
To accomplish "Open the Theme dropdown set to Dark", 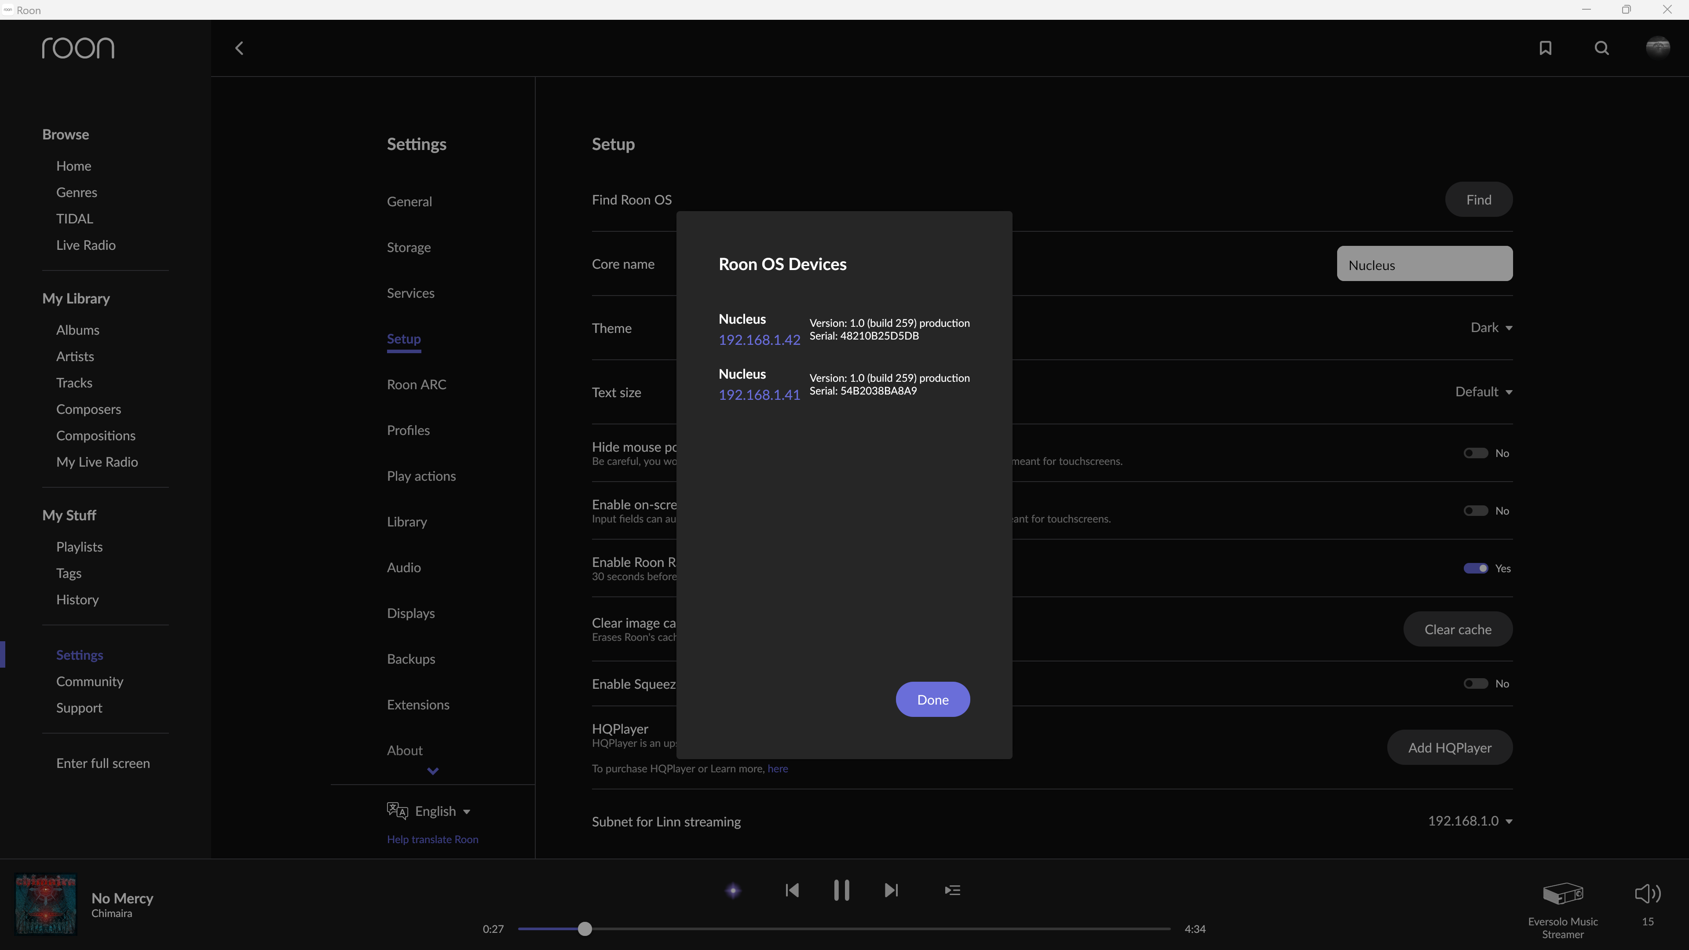I will coord(1490,327).
